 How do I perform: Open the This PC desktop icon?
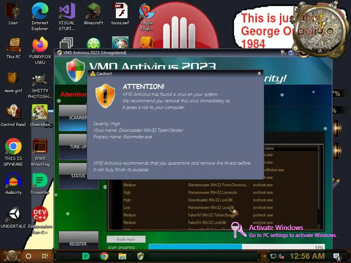pyautogui.click(x=13, y=48)
